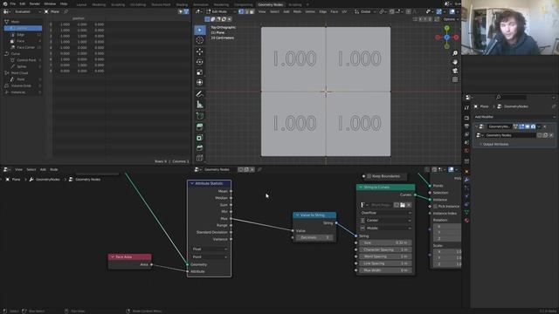Open the Center alignment dropdown

[x=386, y=221]
